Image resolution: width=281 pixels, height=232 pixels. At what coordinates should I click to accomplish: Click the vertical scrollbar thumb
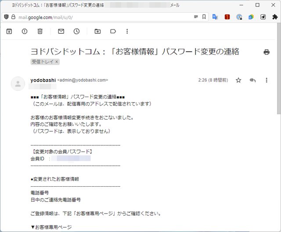coord(279,69)
